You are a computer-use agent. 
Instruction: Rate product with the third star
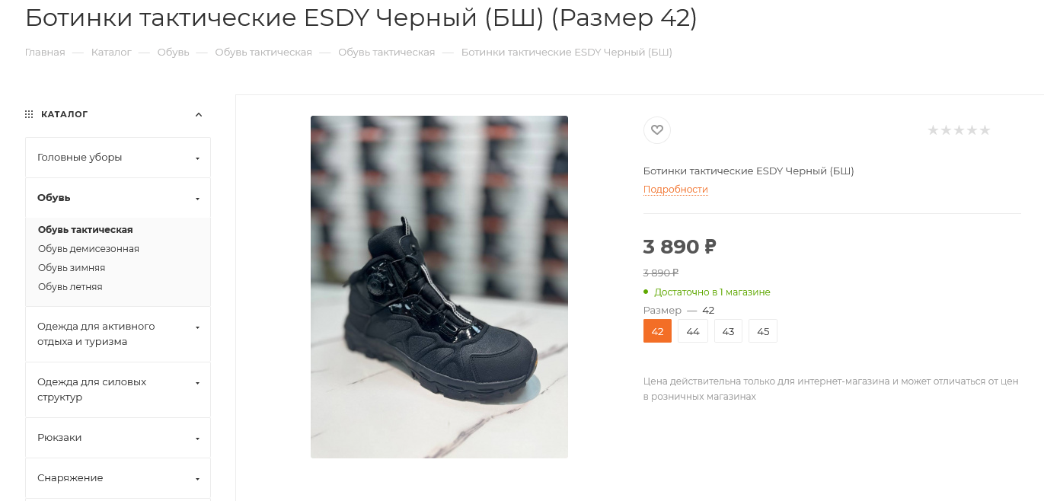click(x=959, y=130)
